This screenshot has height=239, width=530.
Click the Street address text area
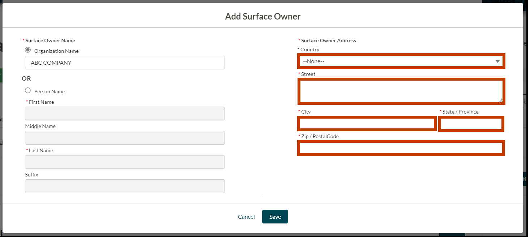401,91
